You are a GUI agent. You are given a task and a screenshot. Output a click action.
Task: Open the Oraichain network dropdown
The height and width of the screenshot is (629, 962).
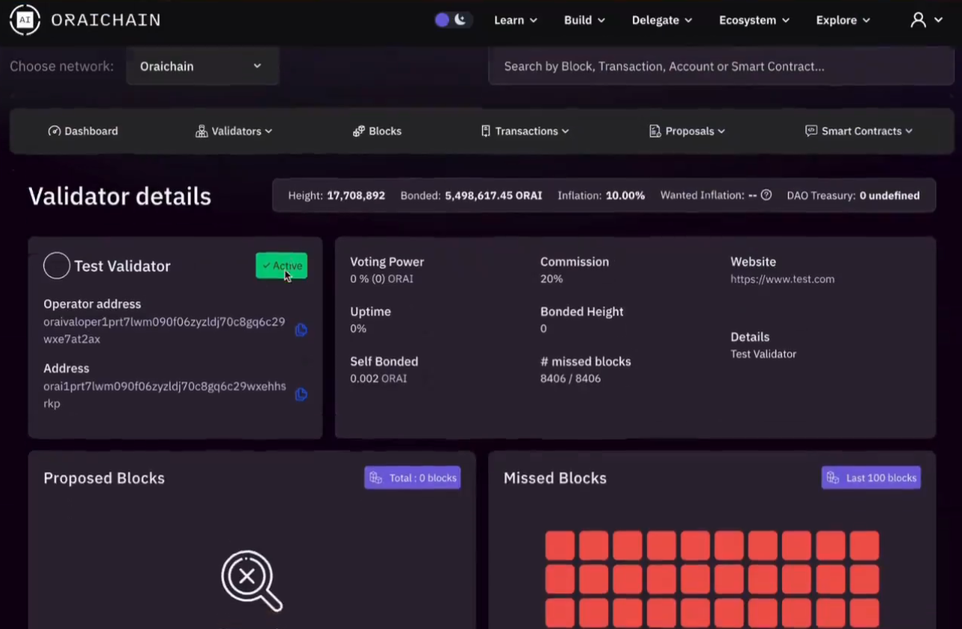point(202,66)
